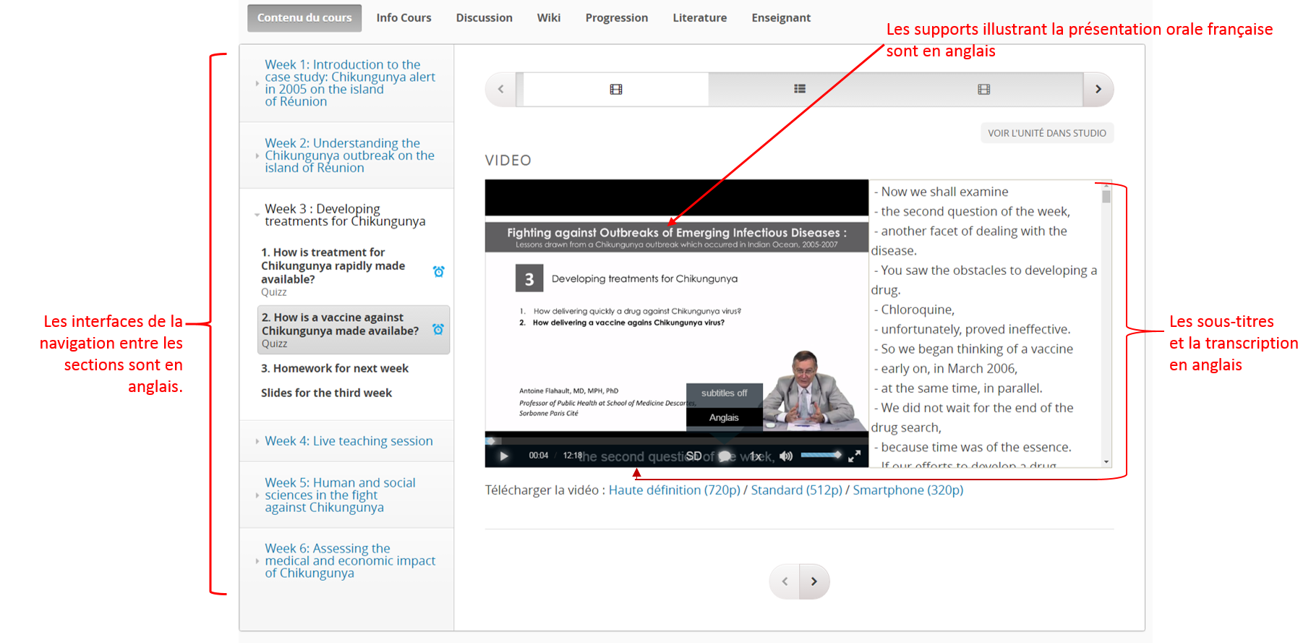Download Standard (512p) video

[x=797, y=490]
